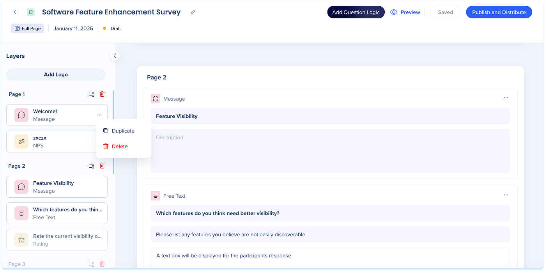The image size is (545, 271).
Task: Collapse the Layers panel with chevron
Action: [115, 56]
